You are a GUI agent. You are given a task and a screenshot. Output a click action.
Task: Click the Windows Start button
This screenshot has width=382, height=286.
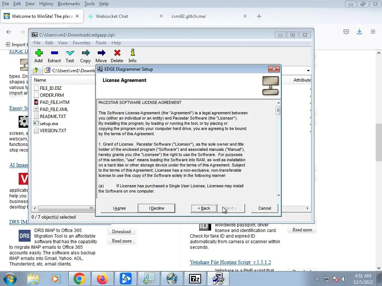click(x=9, y=279)
